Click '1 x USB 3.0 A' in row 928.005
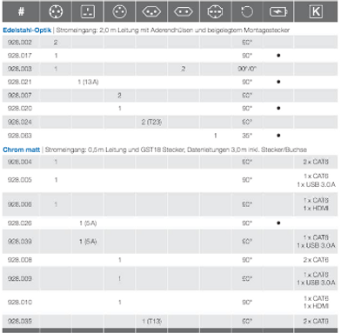 pos(316,184)
